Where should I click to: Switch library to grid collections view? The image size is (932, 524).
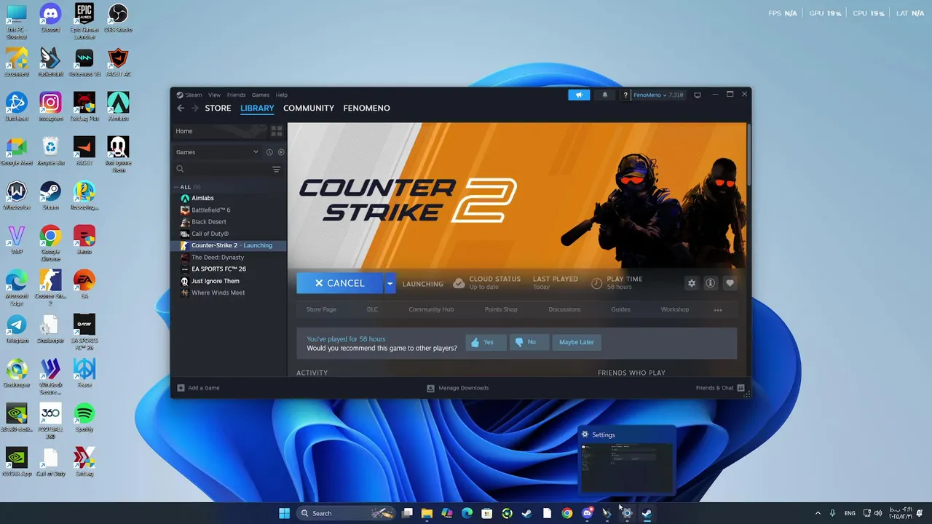(x=277, y=131)
